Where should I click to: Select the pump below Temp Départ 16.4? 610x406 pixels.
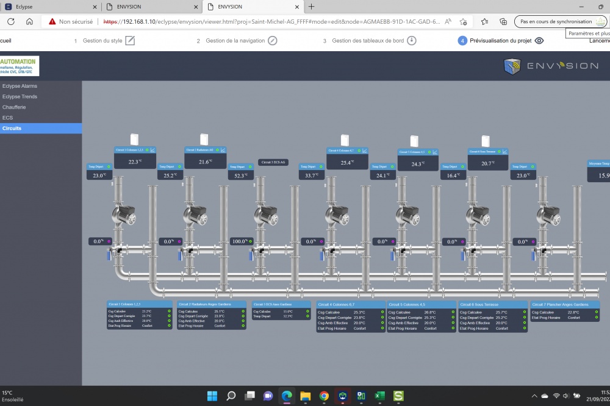tap(478, 215)
